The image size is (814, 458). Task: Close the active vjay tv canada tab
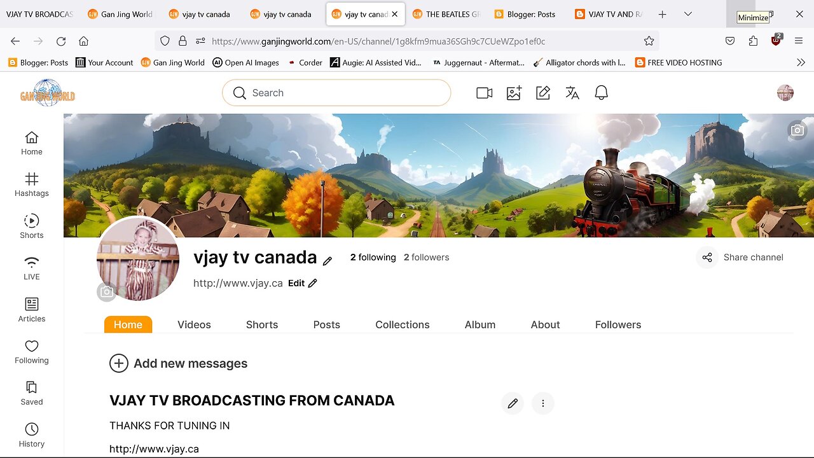point(395,14)
